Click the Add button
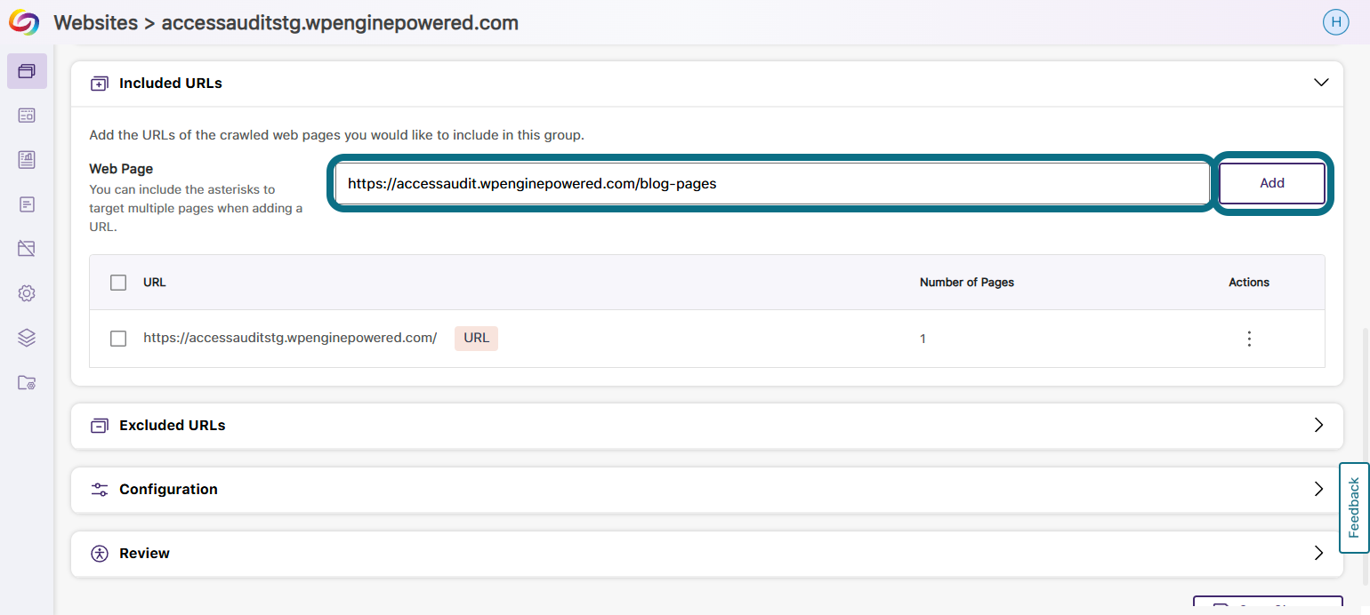 [1272, 183]
